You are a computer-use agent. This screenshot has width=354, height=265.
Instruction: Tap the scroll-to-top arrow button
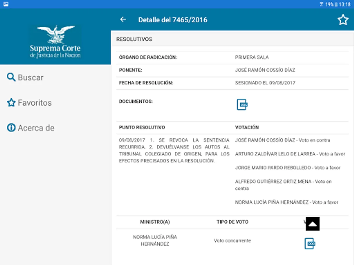coord(313,224)
